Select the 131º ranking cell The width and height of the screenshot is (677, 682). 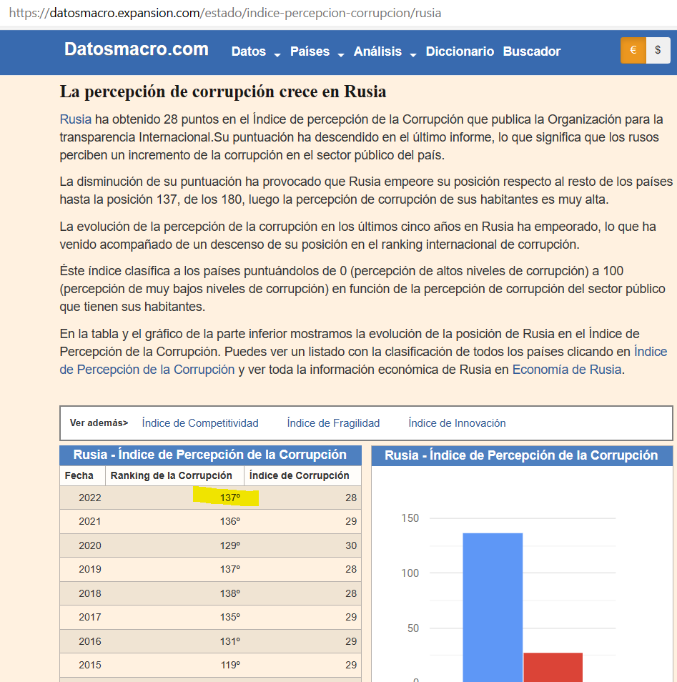coord(229,641)
